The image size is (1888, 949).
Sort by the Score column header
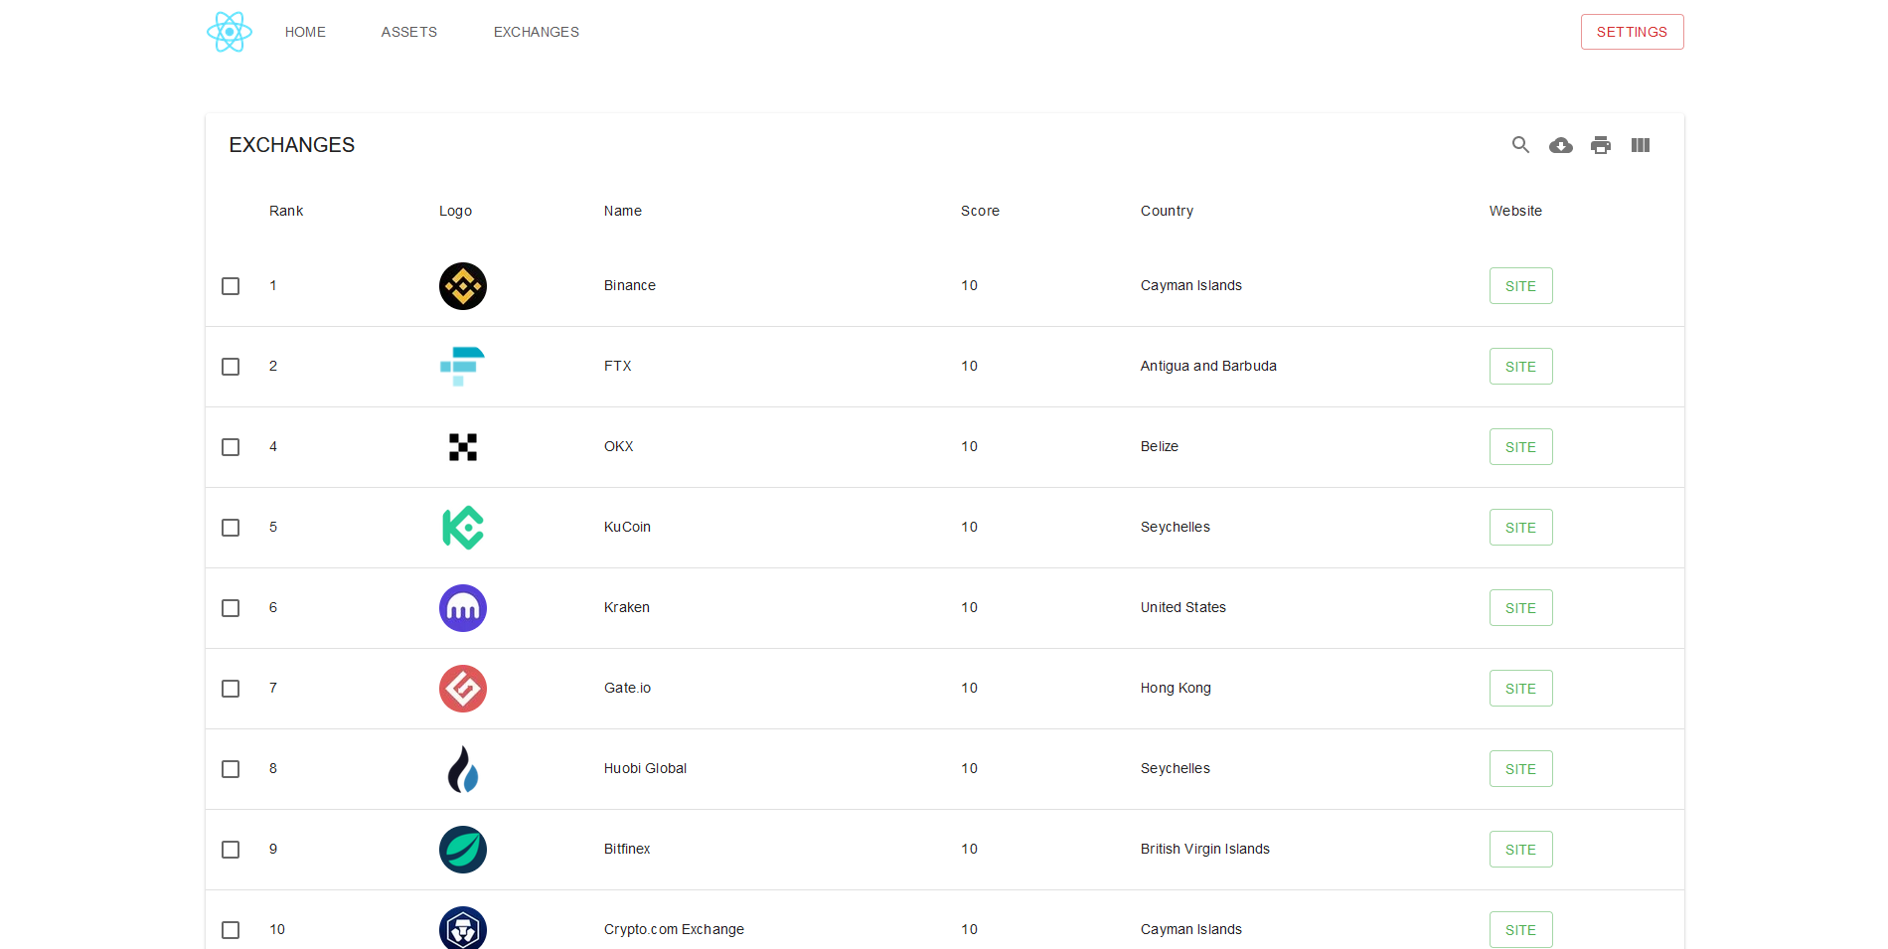pyautogui.click(x=980, y=211)
